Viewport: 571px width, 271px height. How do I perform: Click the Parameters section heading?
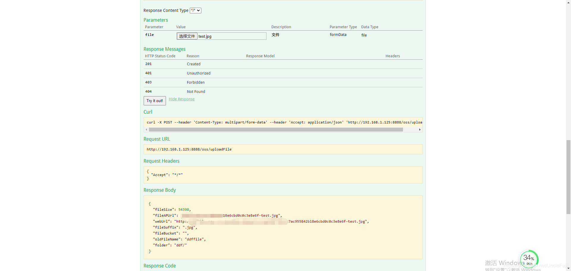(156, 20)
